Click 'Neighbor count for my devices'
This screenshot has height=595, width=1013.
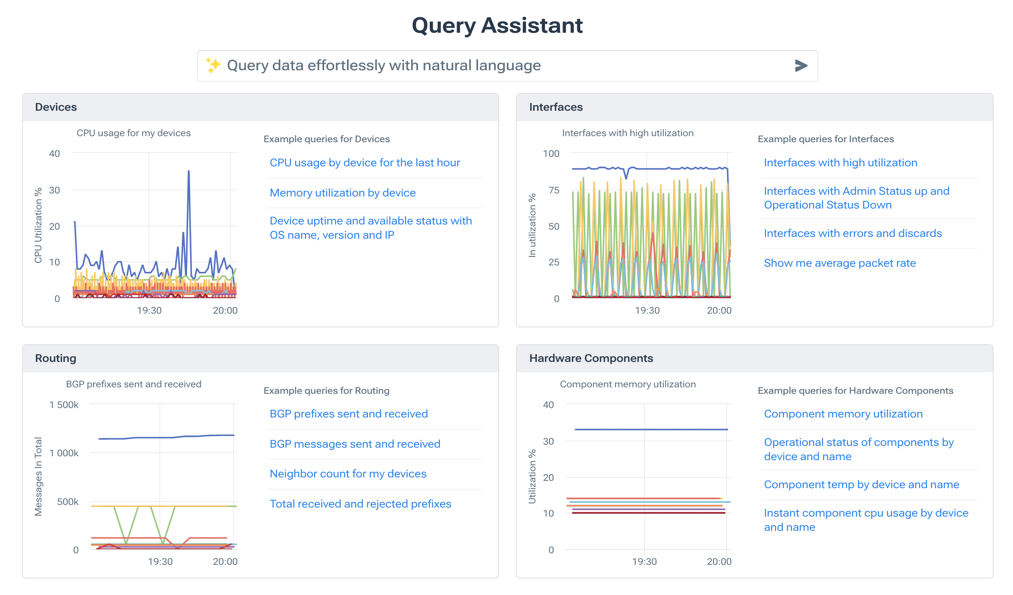click(348, 474)
